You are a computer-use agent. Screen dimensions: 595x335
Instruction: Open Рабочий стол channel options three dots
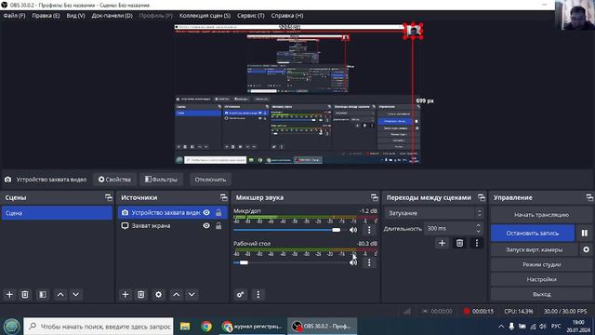(x=369, y=262)
